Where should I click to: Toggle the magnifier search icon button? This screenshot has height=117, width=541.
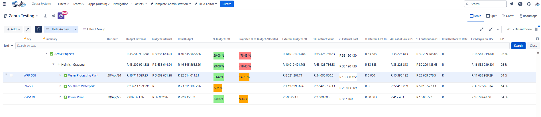click(x=38, y=29)
